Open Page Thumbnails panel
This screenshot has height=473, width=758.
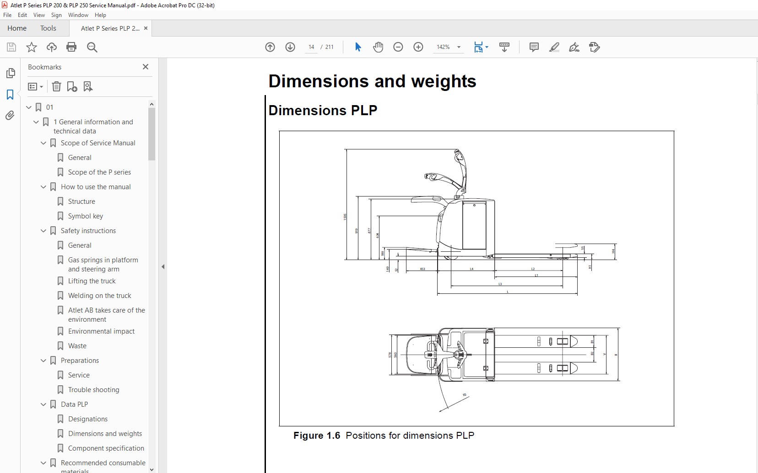pos(10,73)
